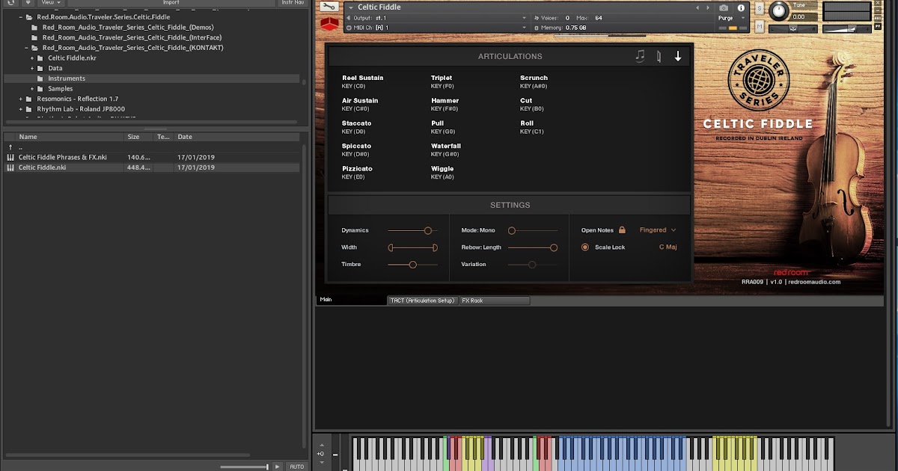Screen dimensions: 898x471
Task: Click the play button under the file list
Action: tap(278, 467)
